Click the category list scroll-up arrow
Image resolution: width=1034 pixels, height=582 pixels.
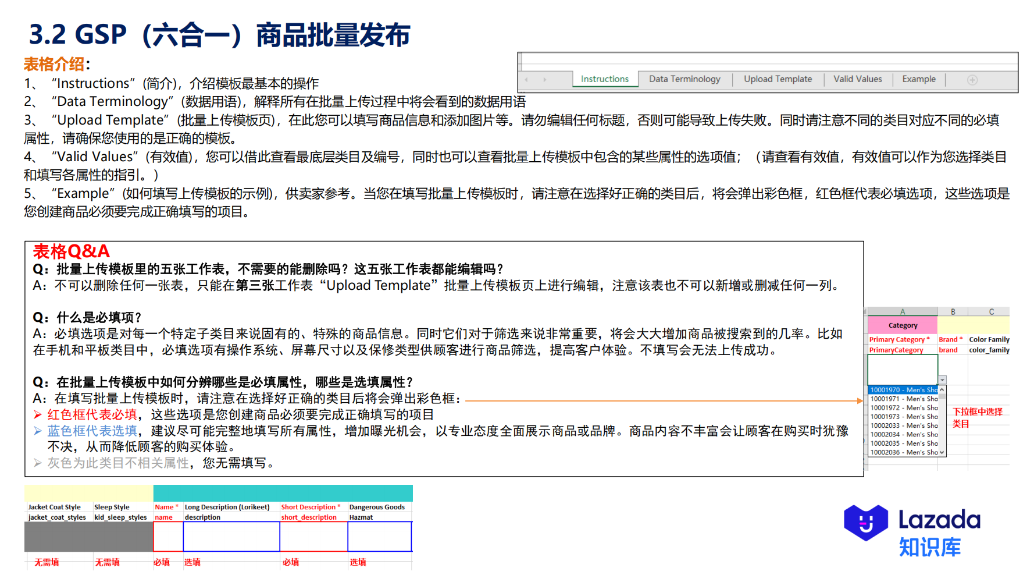click(x=942, y=389)
